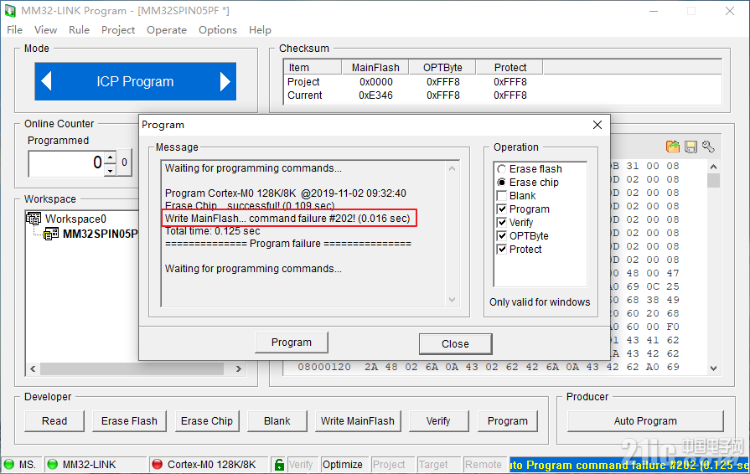Click hex view scroll up arrow
The image size is (750, 474).
point(714,167)
